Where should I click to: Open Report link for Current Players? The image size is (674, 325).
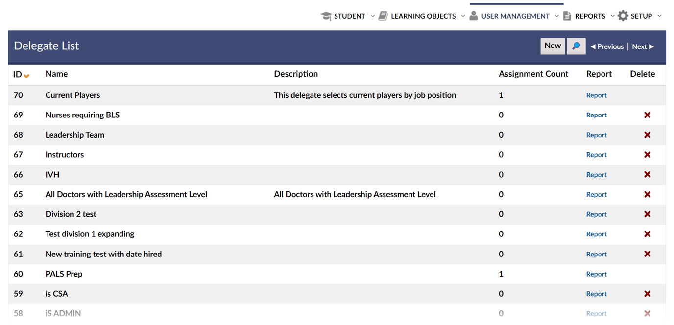[596, 95]
